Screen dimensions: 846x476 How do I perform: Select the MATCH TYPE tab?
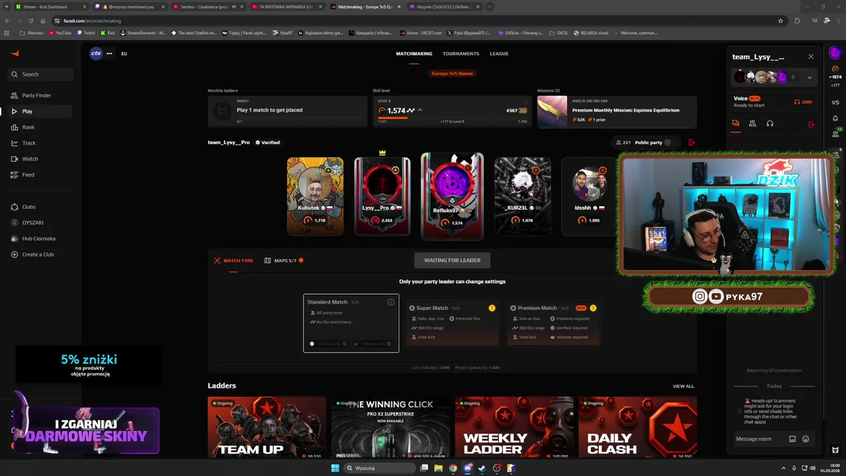point(233,260)
